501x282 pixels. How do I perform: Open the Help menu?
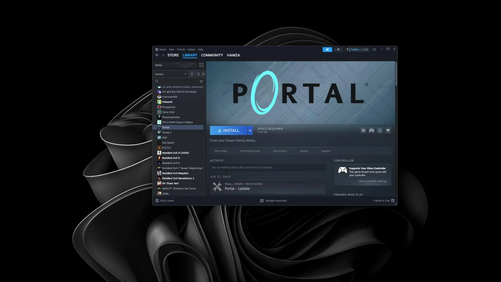[200, 49]
